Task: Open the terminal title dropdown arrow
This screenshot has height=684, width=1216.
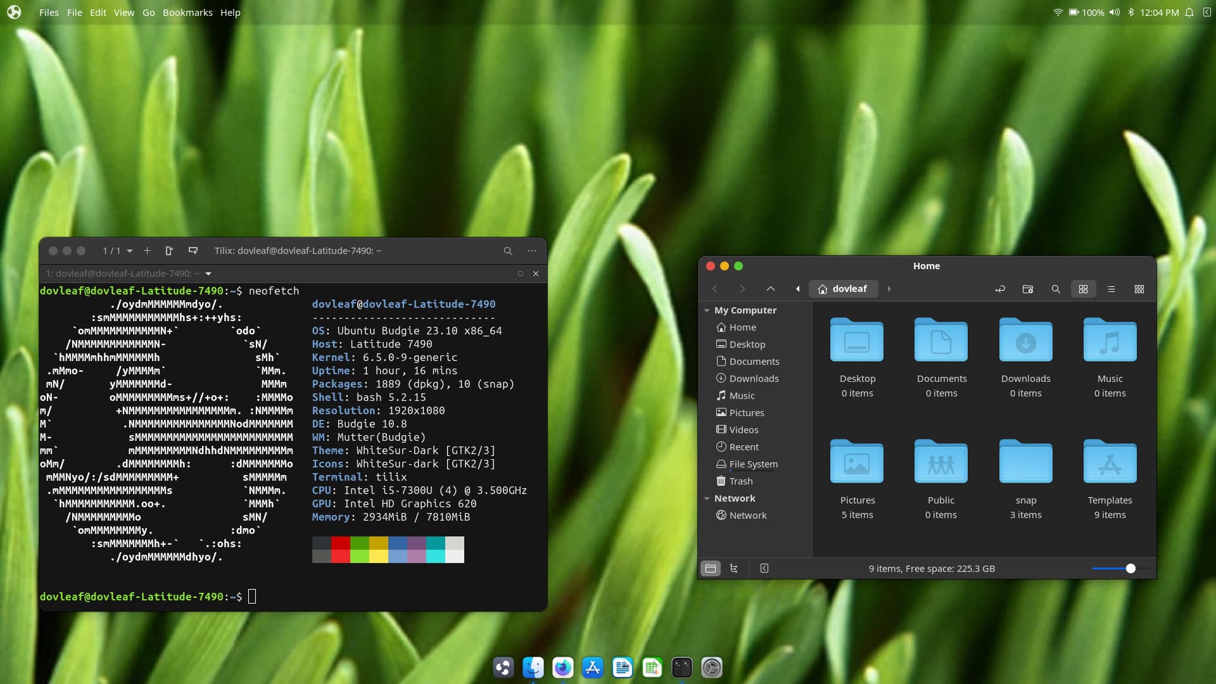Action: pyautogui.click(x=208, y=274)
